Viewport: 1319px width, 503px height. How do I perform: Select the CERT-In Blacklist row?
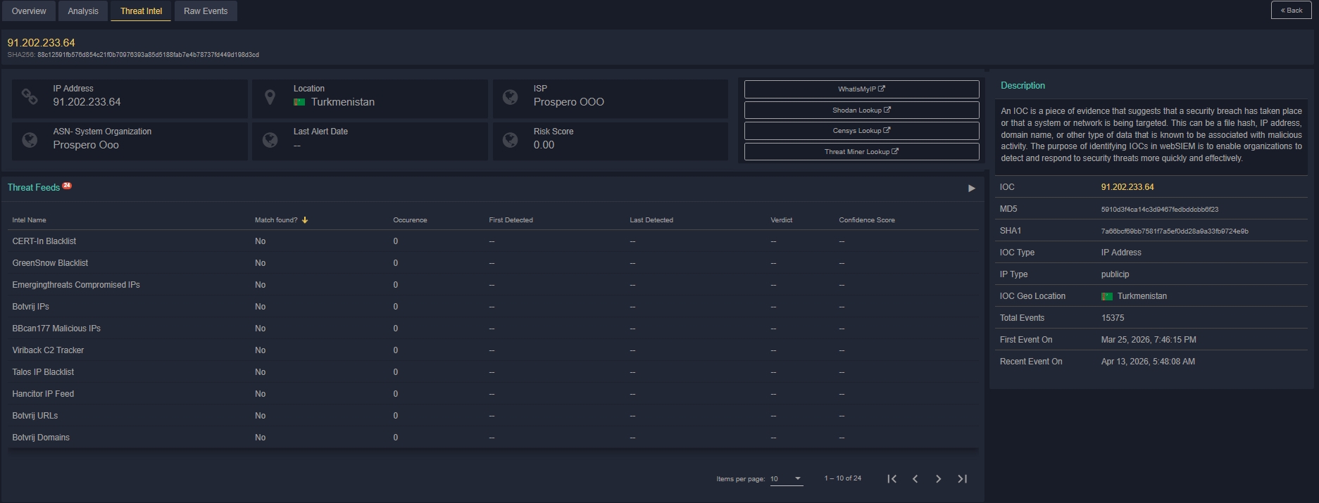pos(493,241)
